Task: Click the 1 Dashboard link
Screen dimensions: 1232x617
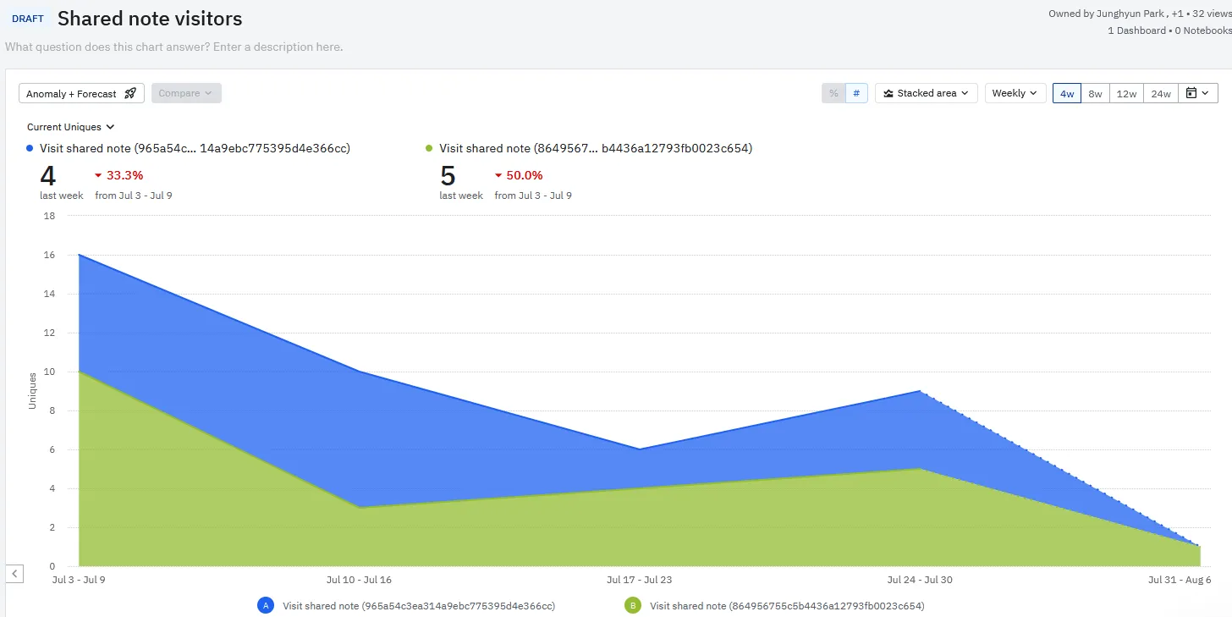Action: pyautogui.click(x=1136, y=30)
